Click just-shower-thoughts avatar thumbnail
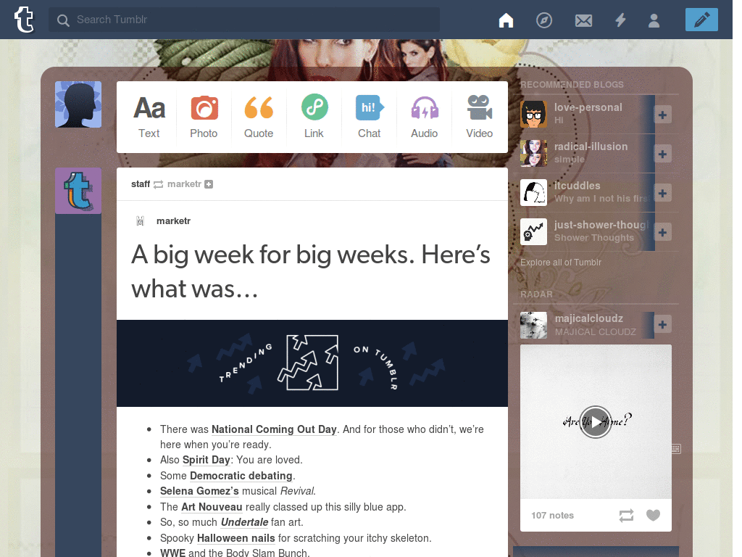Screen dimensions: 742x557 [533, 231]
